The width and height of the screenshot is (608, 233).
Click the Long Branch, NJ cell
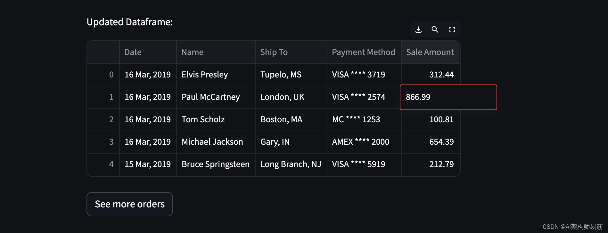pos(291,165)
